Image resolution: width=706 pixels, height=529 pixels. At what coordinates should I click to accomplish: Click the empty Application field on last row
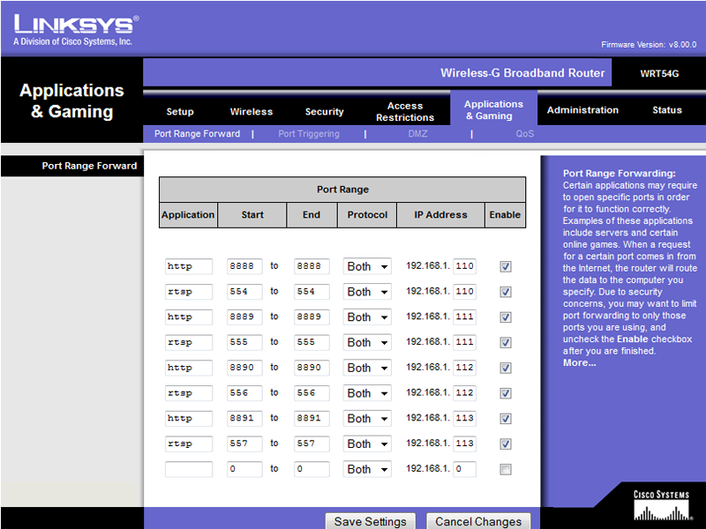(189, 469)
